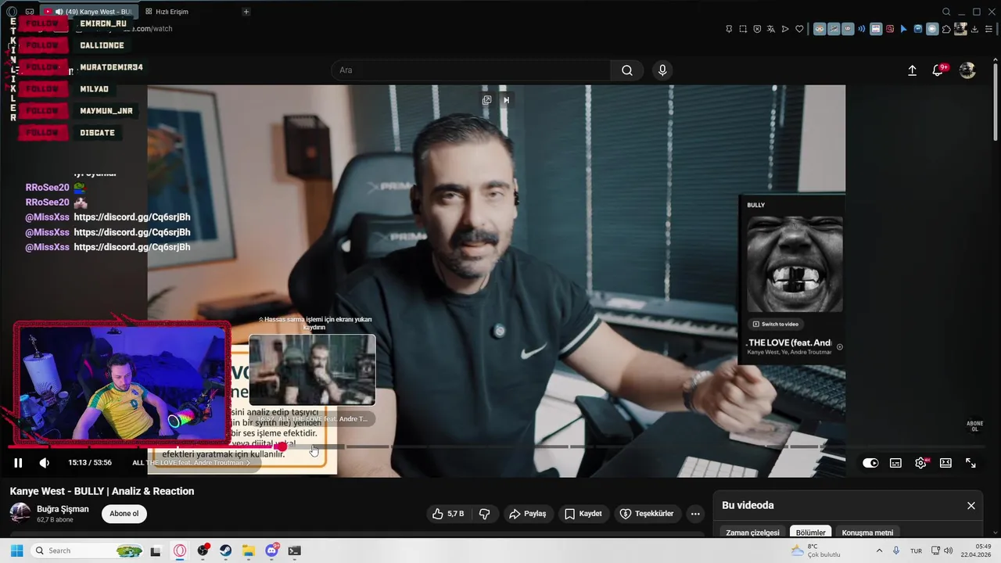Open Steam from the taskbar
The image size is (1001, 563).
[225, 550]
